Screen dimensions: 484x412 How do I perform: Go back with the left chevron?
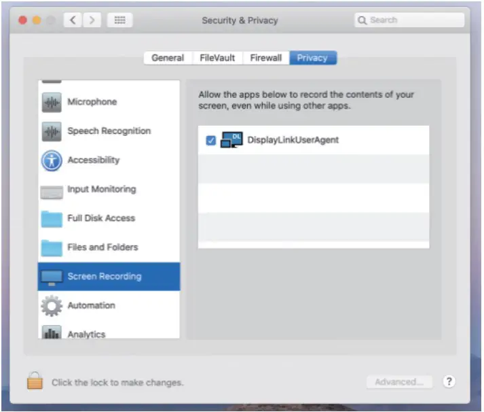[x=73, y=20]
